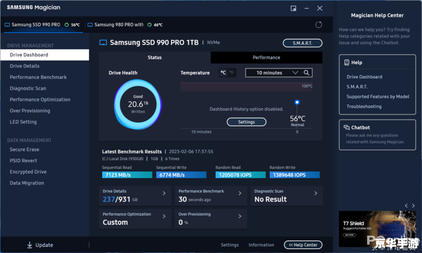Click the Update button
This screenshot has width=422, height=253.
(40, 245)
